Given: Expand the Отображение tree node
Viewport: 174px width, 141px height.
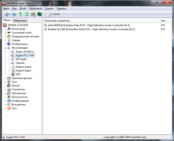Looking at the screenshot, I should 5,44.
